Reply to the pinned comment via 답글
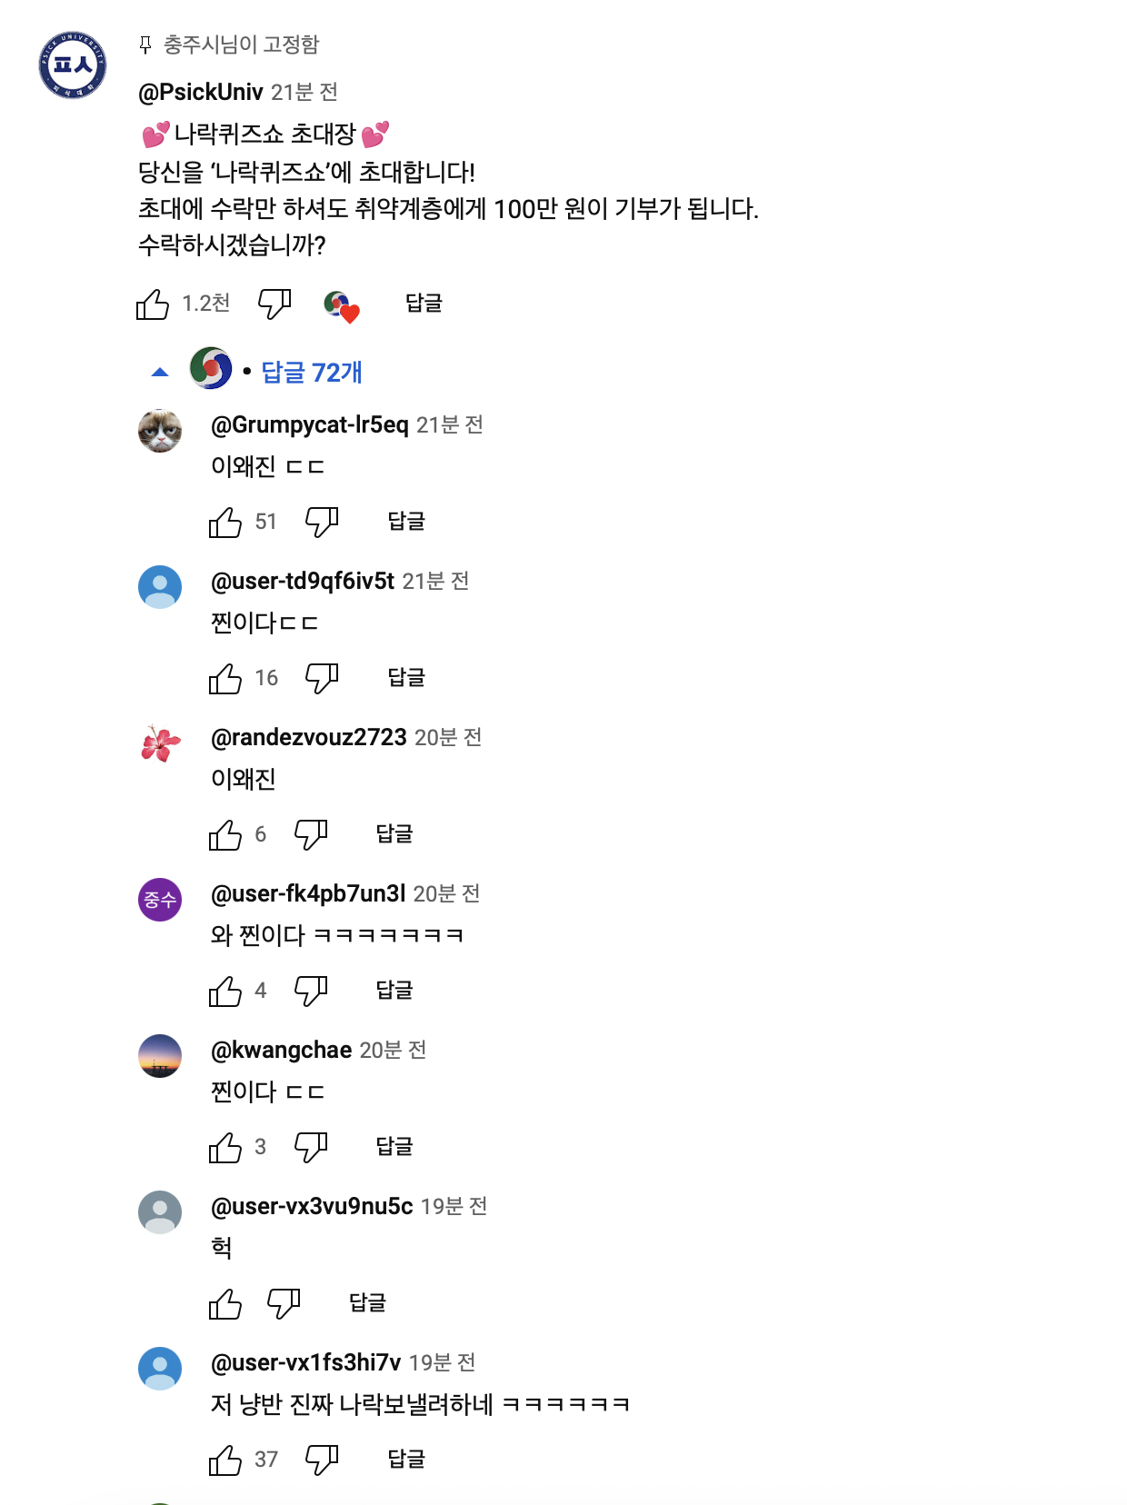This screenshot has width=1127, height=1505. [x=424, y=304]
